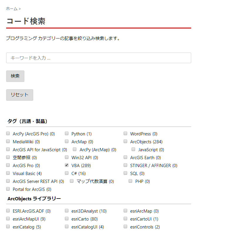The height and width of the screenshot is (232, 232).
Task: Check the ArcGIS Server REST API checkbox
Action: (8, 181)
